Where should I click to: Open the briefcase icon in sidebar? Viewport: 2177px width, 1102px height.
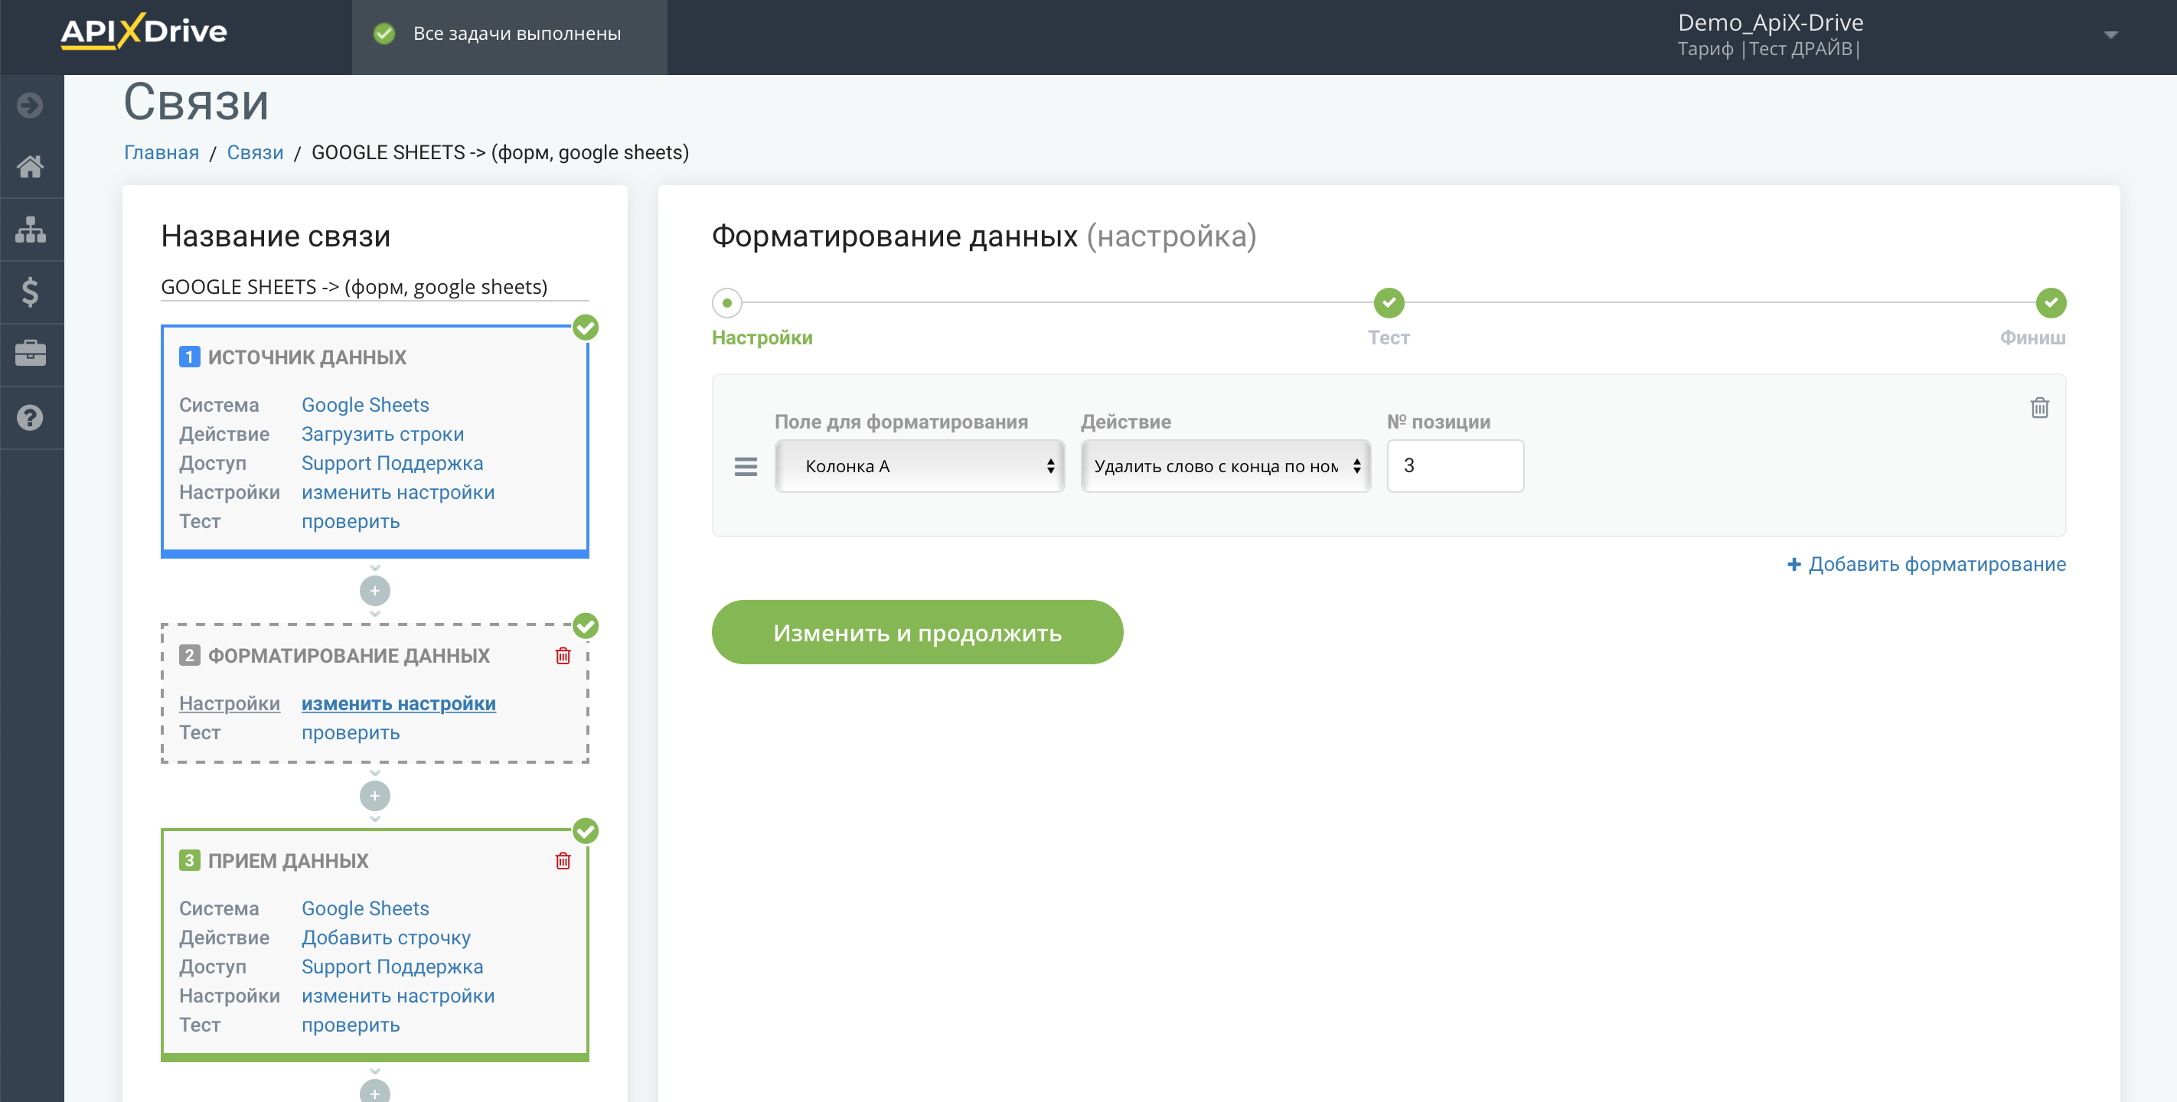31,354
